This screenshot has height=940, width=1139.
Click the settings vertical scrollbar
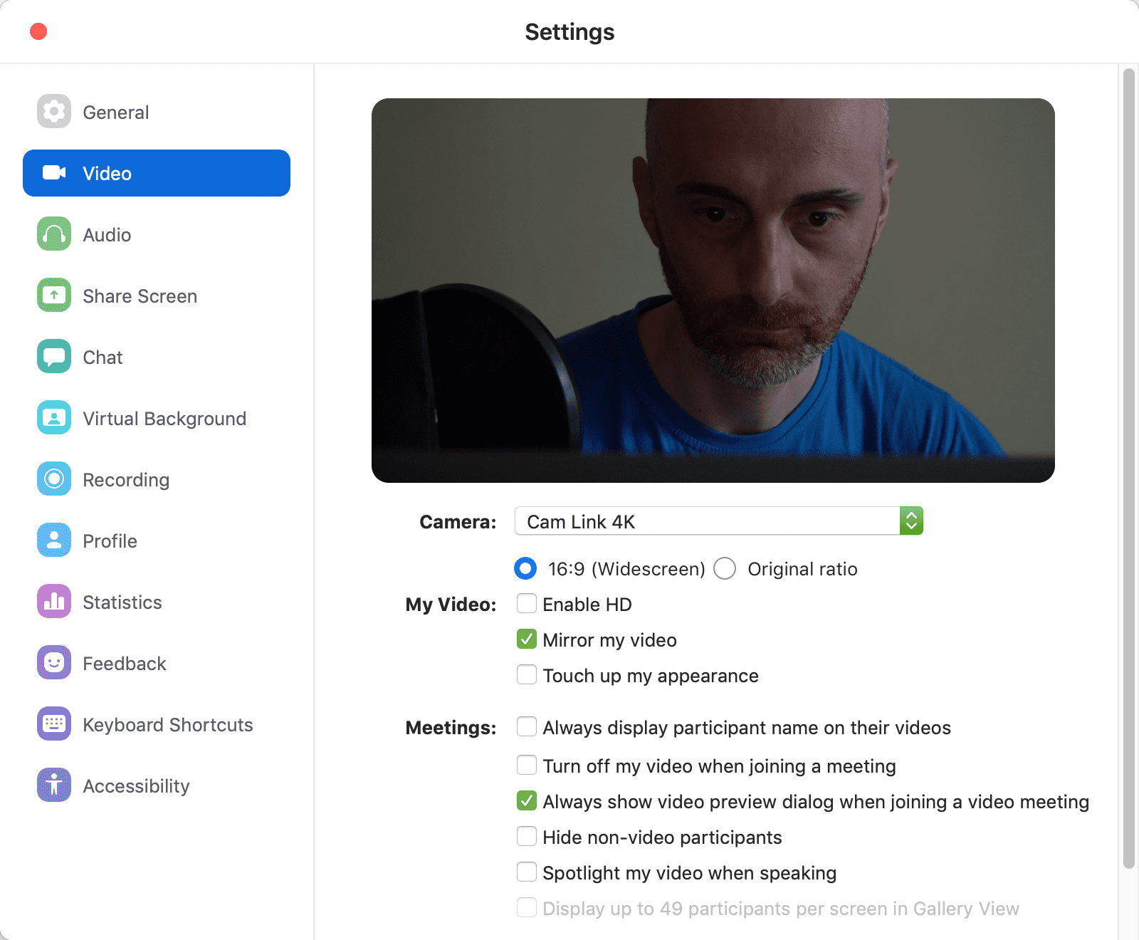(1128, 469)
